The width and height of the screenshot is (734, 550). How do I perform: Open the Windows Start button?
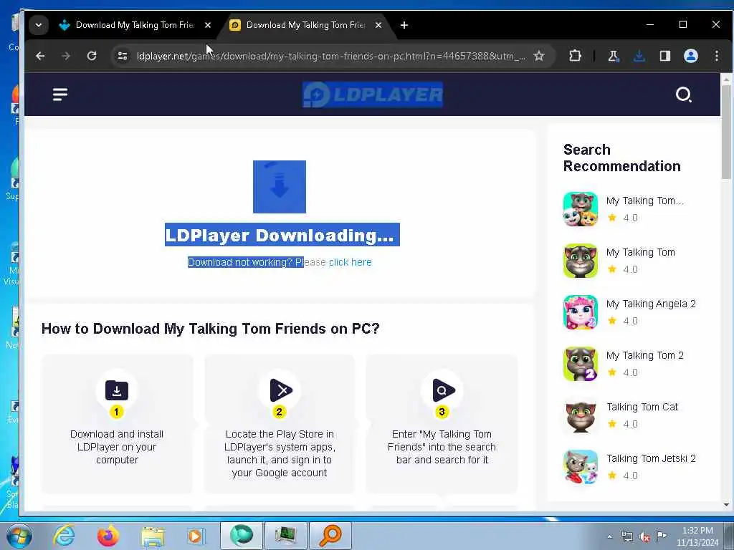19,536
